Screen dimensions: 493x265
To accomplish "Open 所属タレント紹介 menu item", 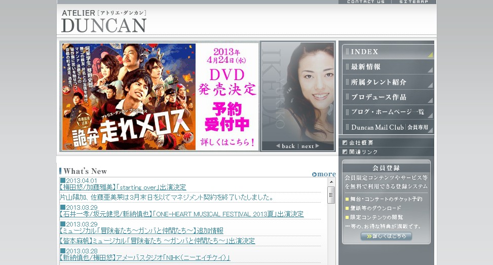I will click(388, 82).
